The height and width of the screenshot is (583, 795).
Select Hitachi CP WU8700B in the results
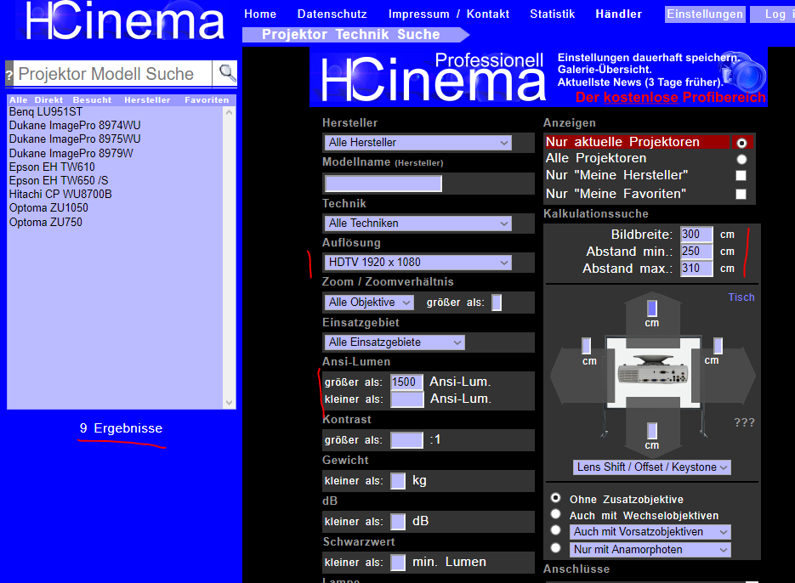(x=60, y=195)
